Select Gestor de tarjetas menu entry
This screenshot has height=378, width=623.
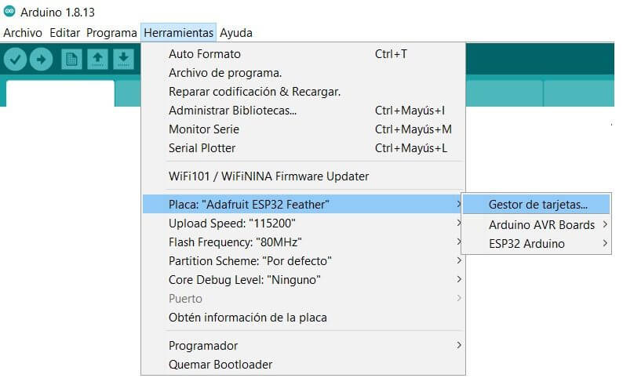click(537, 205)
